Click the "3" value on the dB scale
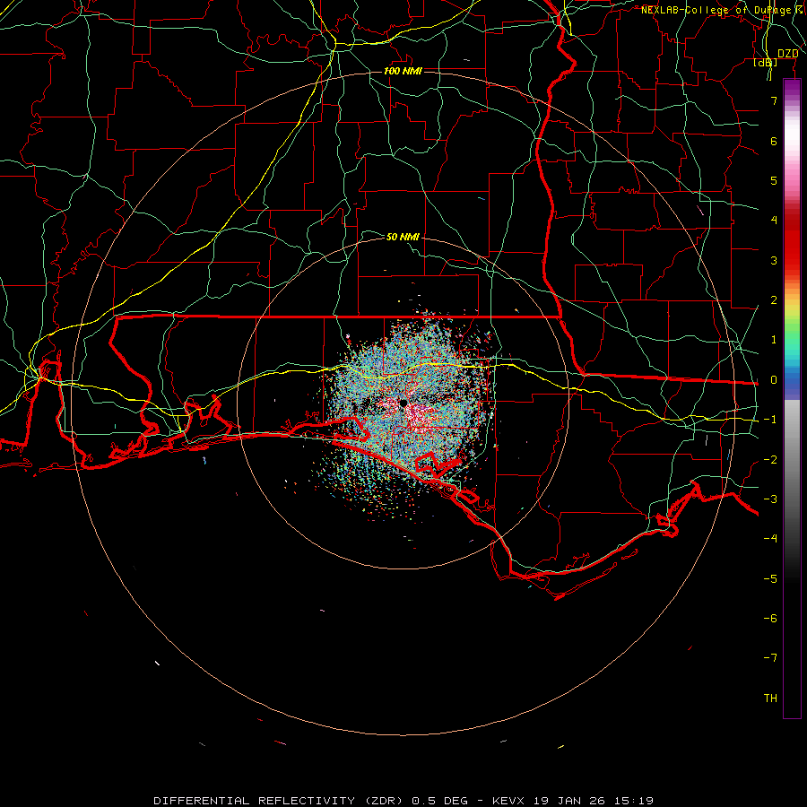The width and height of the screenshot is (807, 807). (x=774, y=260)
